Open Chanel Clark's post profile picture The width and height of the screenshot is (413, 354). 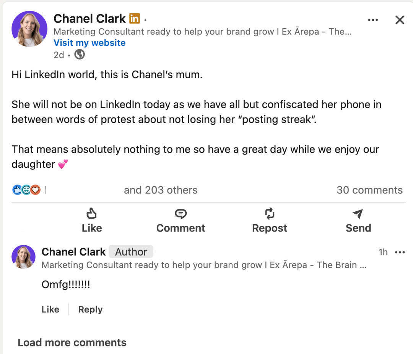pos(29,29)
